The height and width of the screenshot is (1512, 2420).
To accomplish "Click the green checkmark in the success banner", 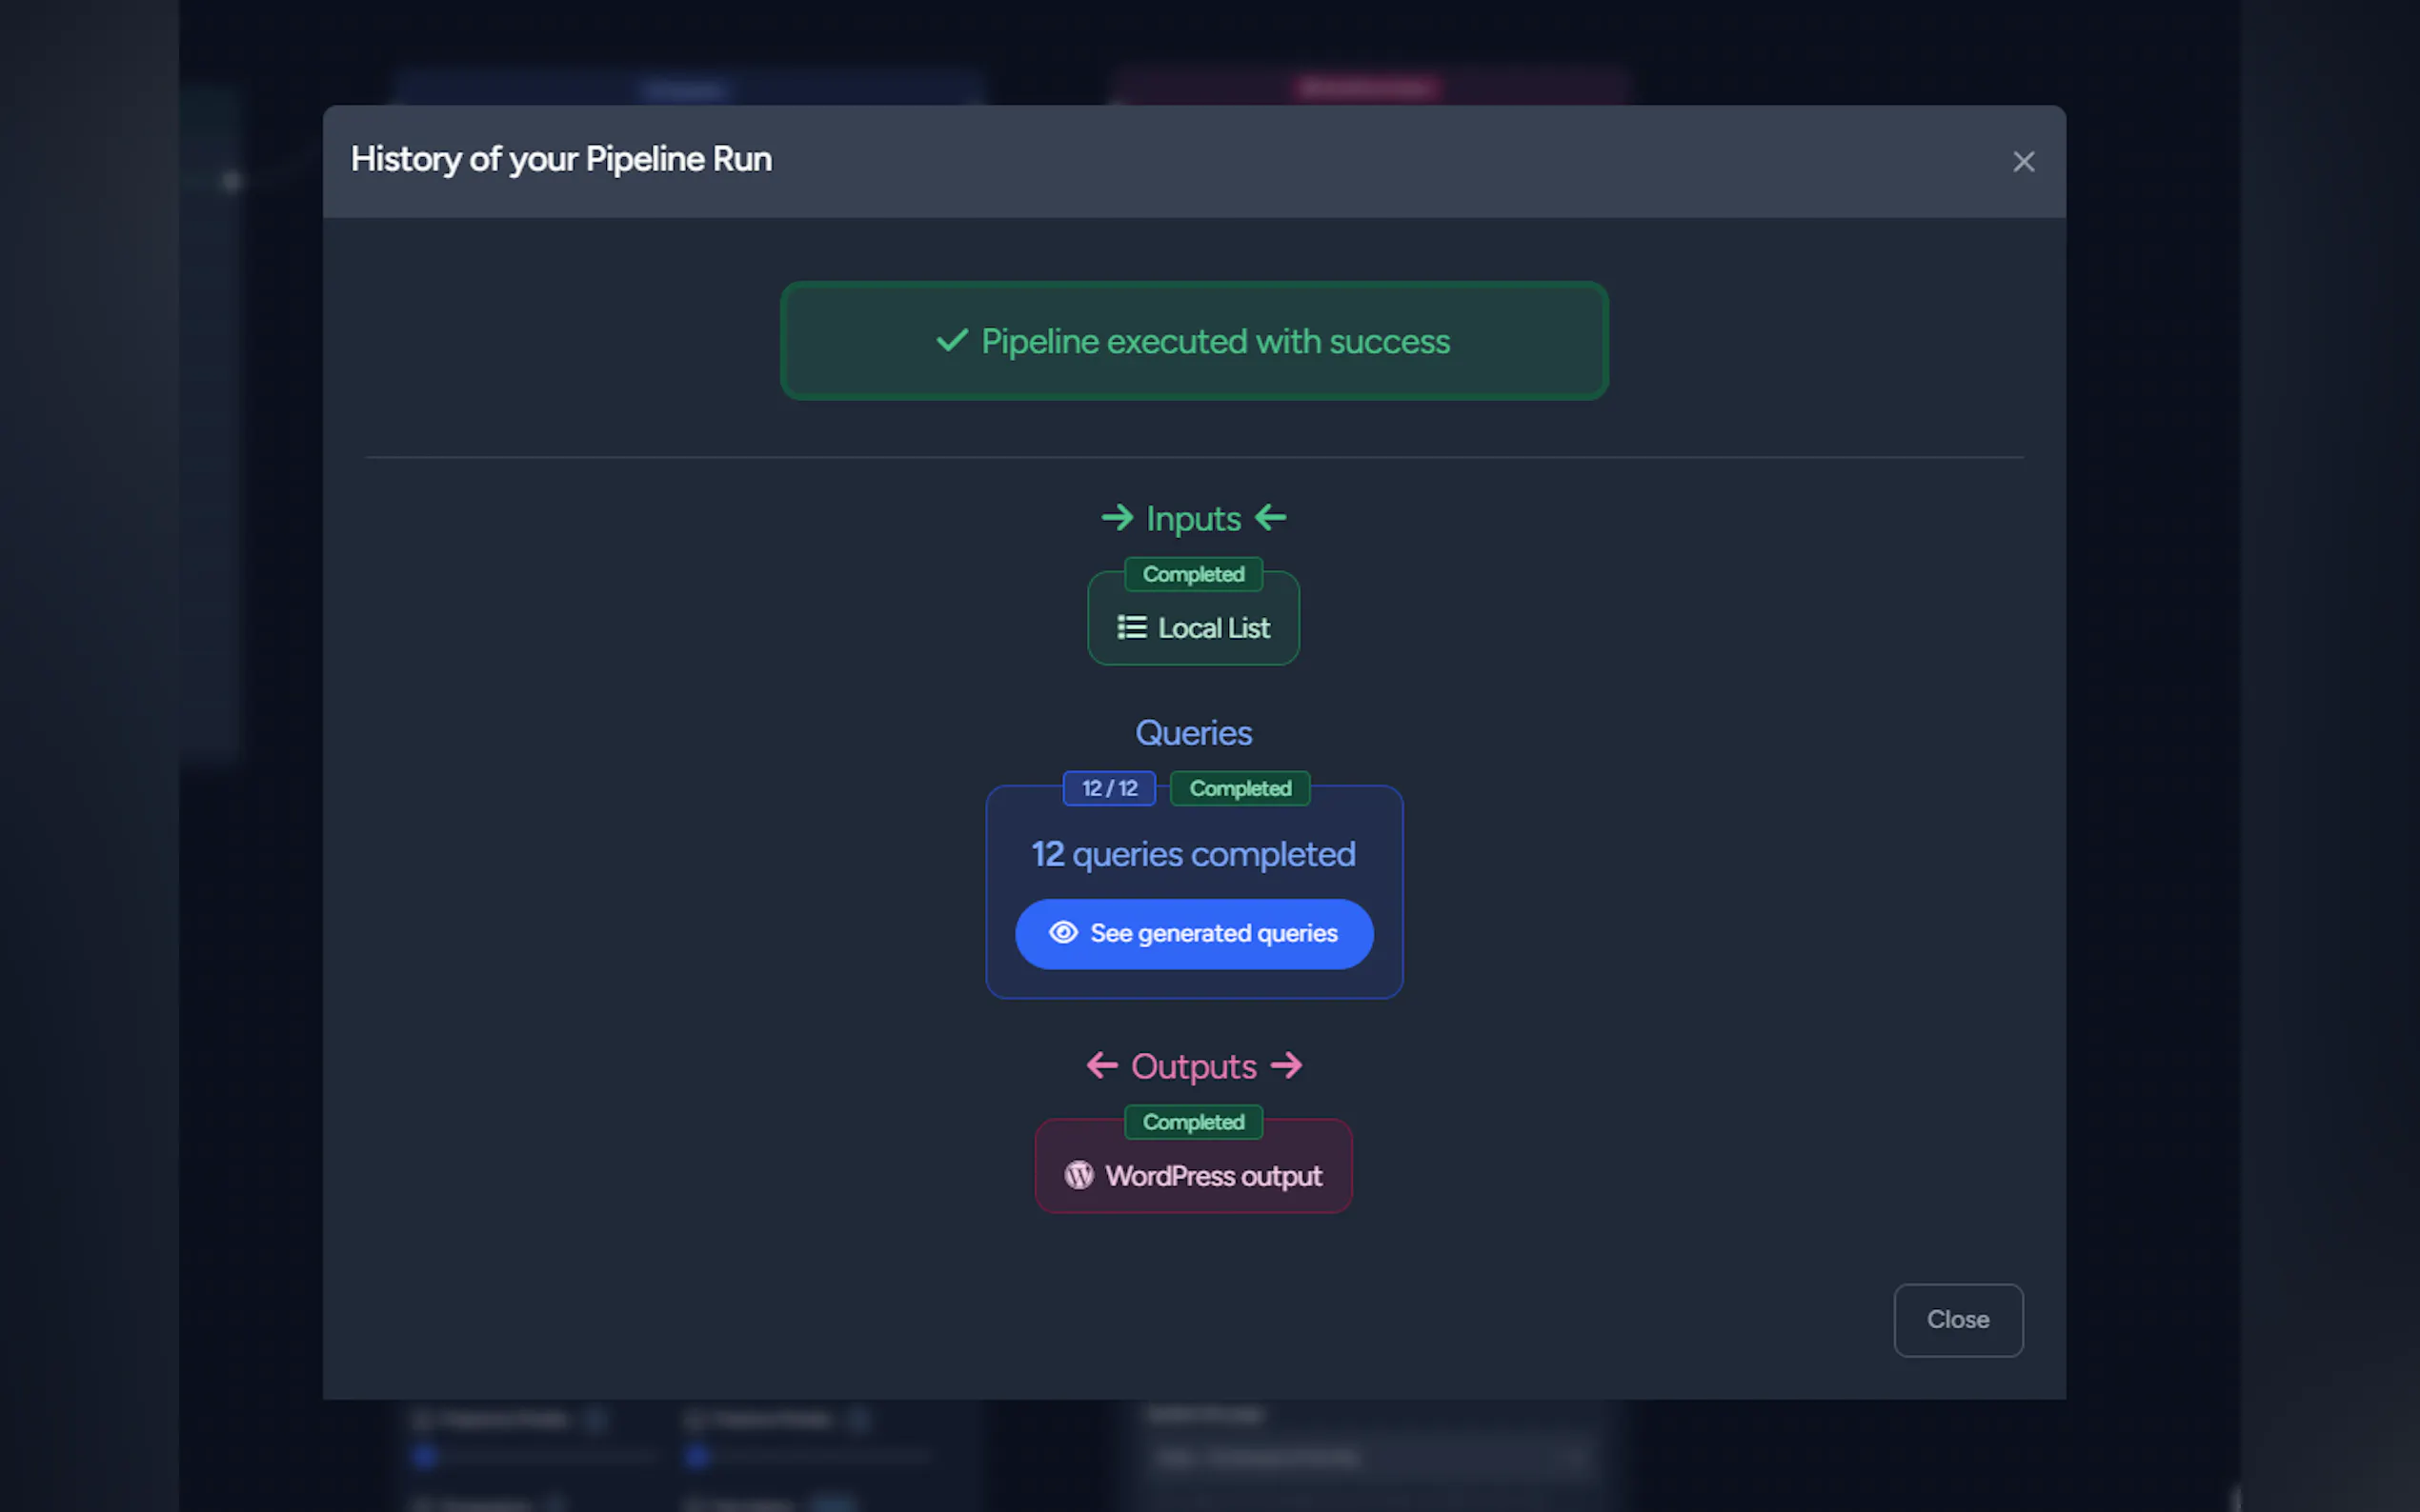I will coord(952,341).
